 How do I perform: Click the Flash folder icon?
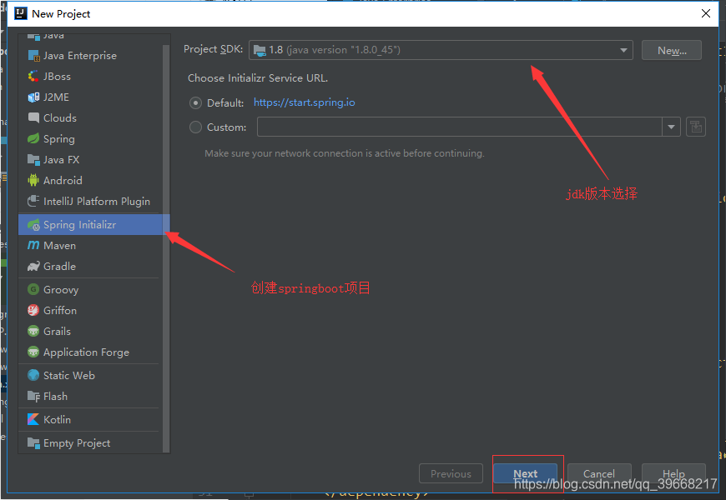coord(33,397)
